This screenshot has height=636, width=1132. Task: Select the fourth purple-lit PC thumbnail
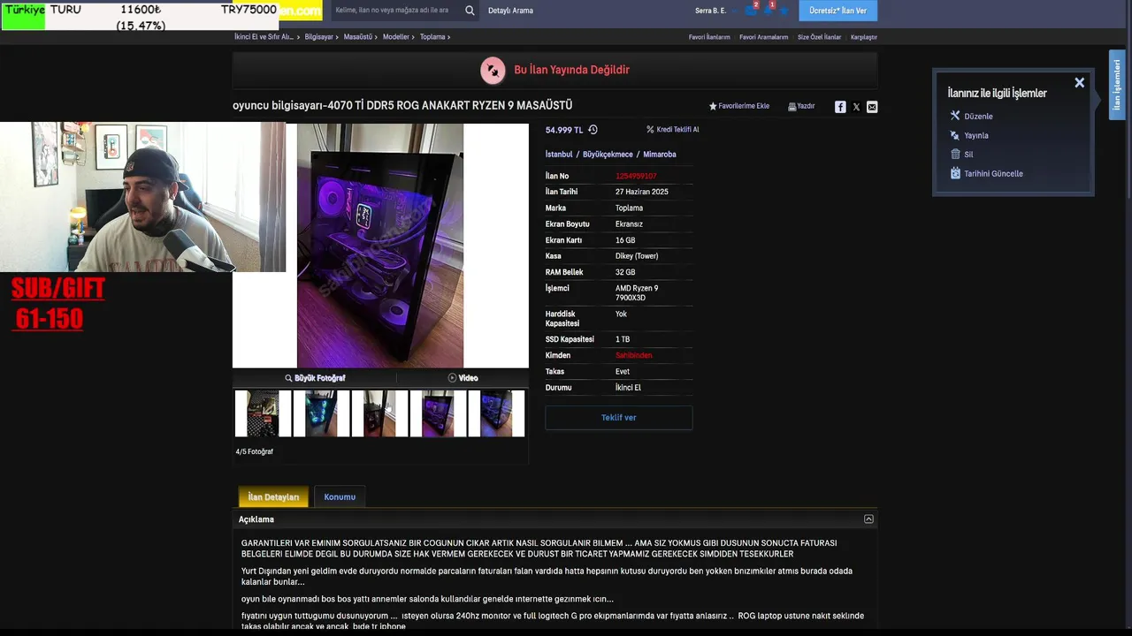pyautogui.click(x=438, y=413)
